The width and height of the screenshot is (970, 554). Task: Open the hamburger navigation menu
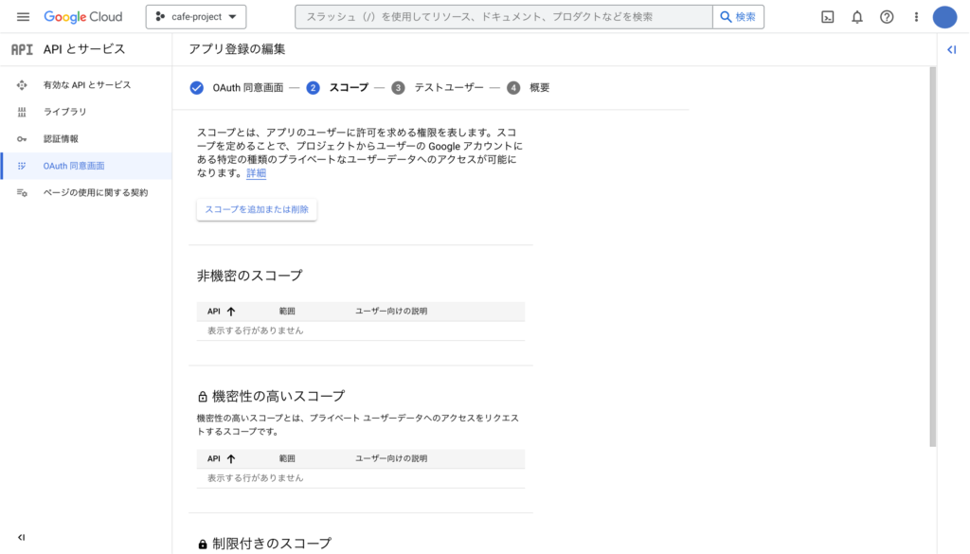point(23,17)
